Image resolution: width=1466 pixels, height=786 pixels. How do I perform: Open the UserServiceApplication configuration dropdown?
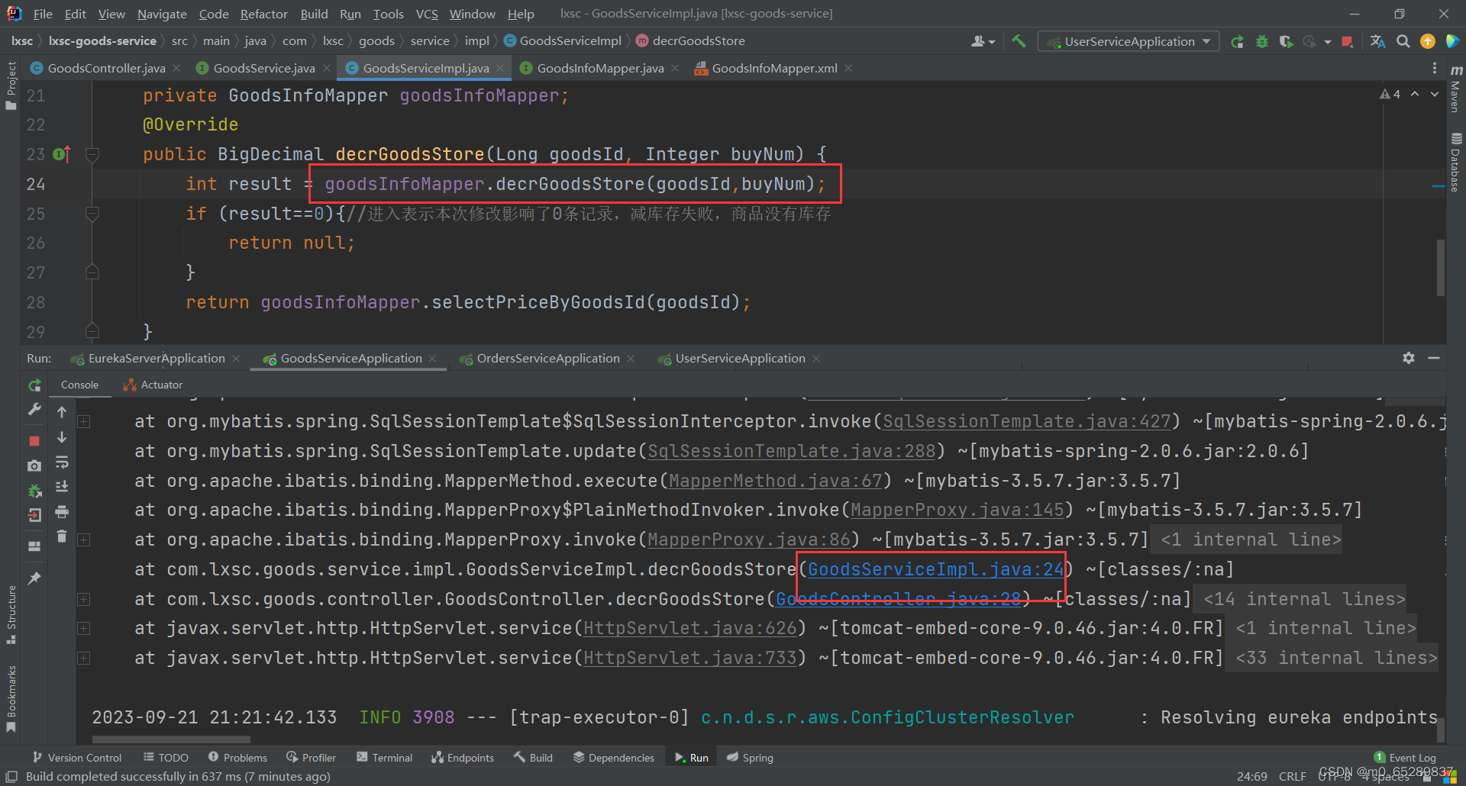[1206, 41]
